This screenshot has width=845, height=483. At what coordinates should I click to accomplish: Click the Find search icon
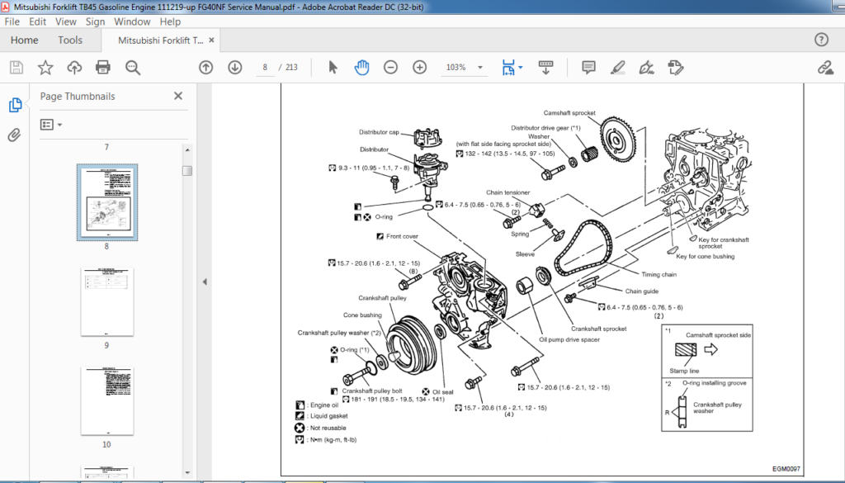pos(133,67)
